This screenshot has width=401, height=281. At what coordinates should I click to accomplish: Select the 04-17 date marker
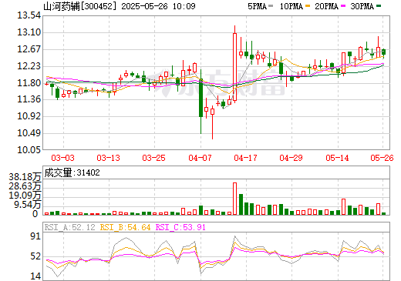click(245, 158)
